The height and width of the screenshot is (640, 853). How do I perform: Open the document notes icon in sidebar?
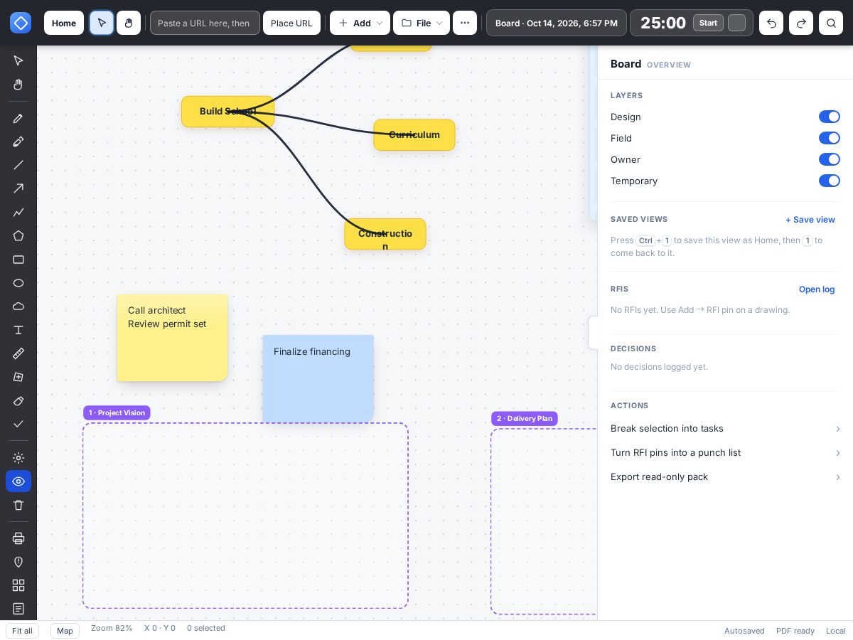18,609
